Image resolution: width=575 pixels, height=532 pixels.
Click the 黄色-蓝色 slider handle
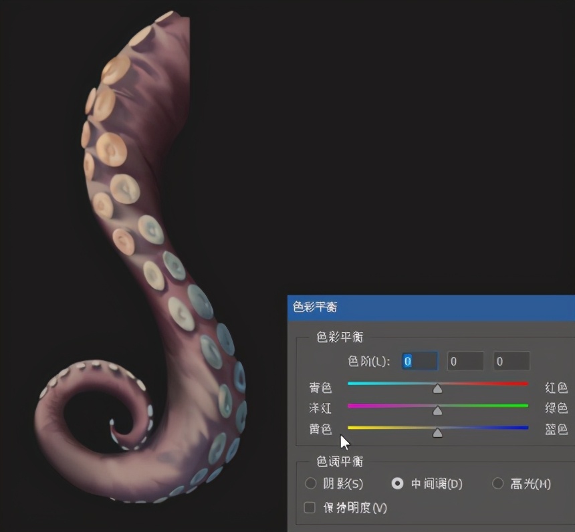pos(437,432)
